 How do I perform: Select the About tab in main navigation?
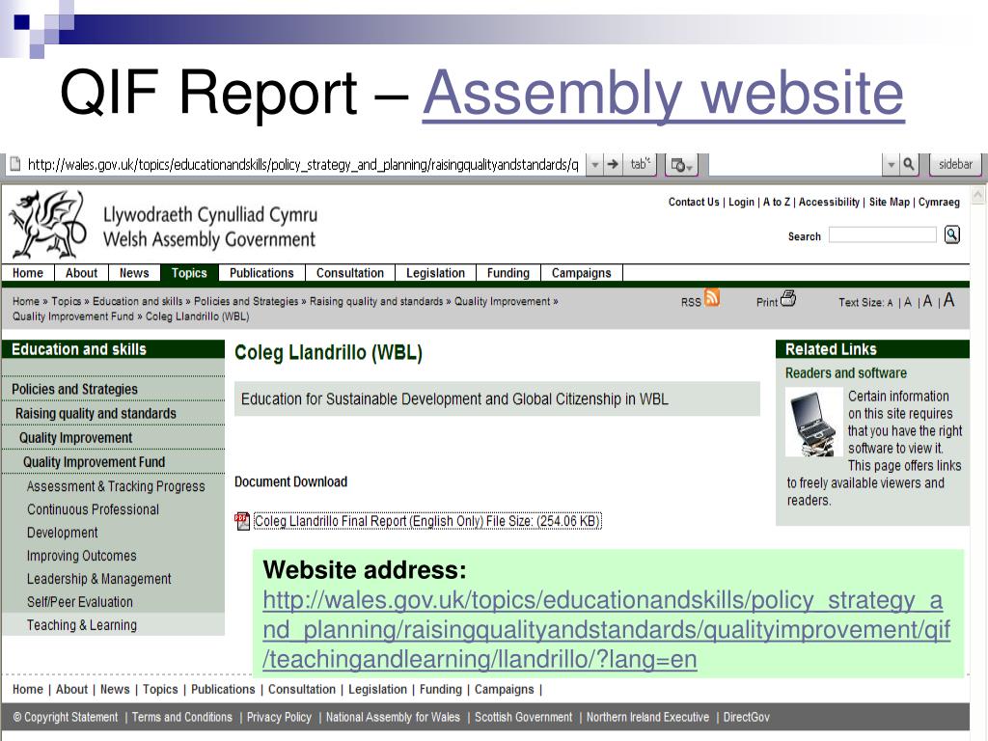[x=81, y=273]
